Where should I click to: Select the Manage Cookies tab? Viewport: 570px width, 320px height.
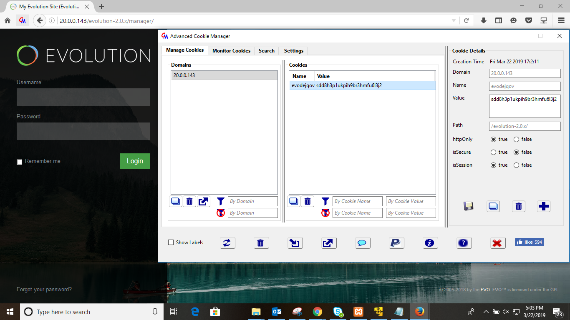coord(185,50)
